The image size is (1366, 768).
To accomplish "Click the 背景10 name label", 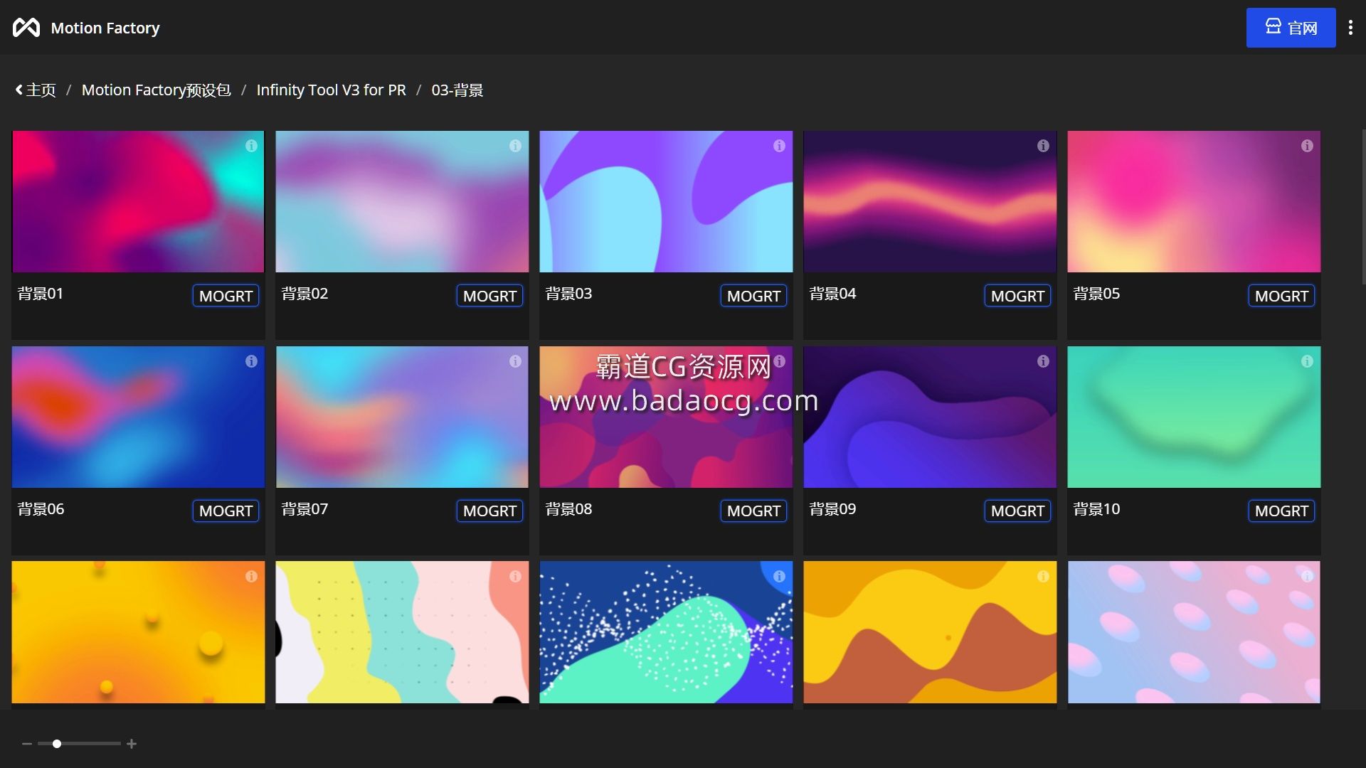I will tap(1096, 509).
